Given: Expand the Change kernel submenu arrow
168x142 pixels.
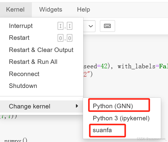Looking at the screenshot, I should pos(77,106).
